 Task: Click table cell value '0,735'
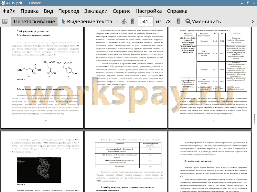(x=215, y=41)
